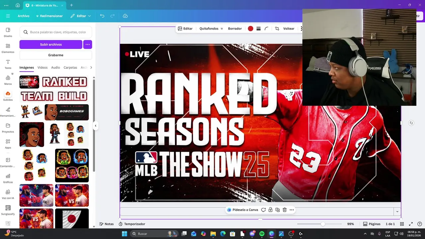Image resolution: width=425 pixels, height=239 pixels.
Task: Open the Proyectos panel
Action: pyautogui.click(x=8, y=128)
